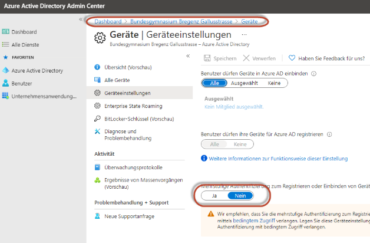Open Überwachungsprotokolle
This screenshot has width=370, height=243.
click(133, 168)
